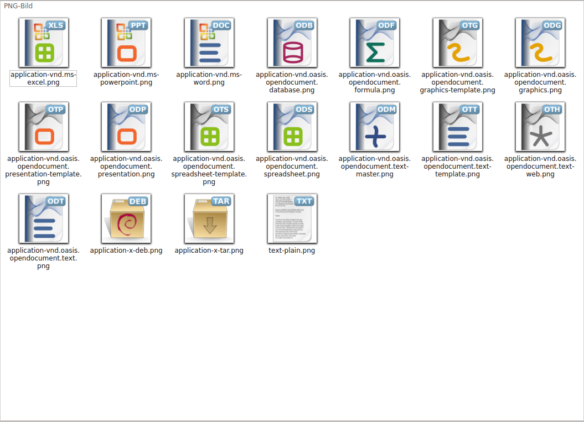Image resolution: width=584 pixels, height=422 pixels.
Task: Select the DEB Debian package icon
Action: pyautogui.click(x=126, y=218)
